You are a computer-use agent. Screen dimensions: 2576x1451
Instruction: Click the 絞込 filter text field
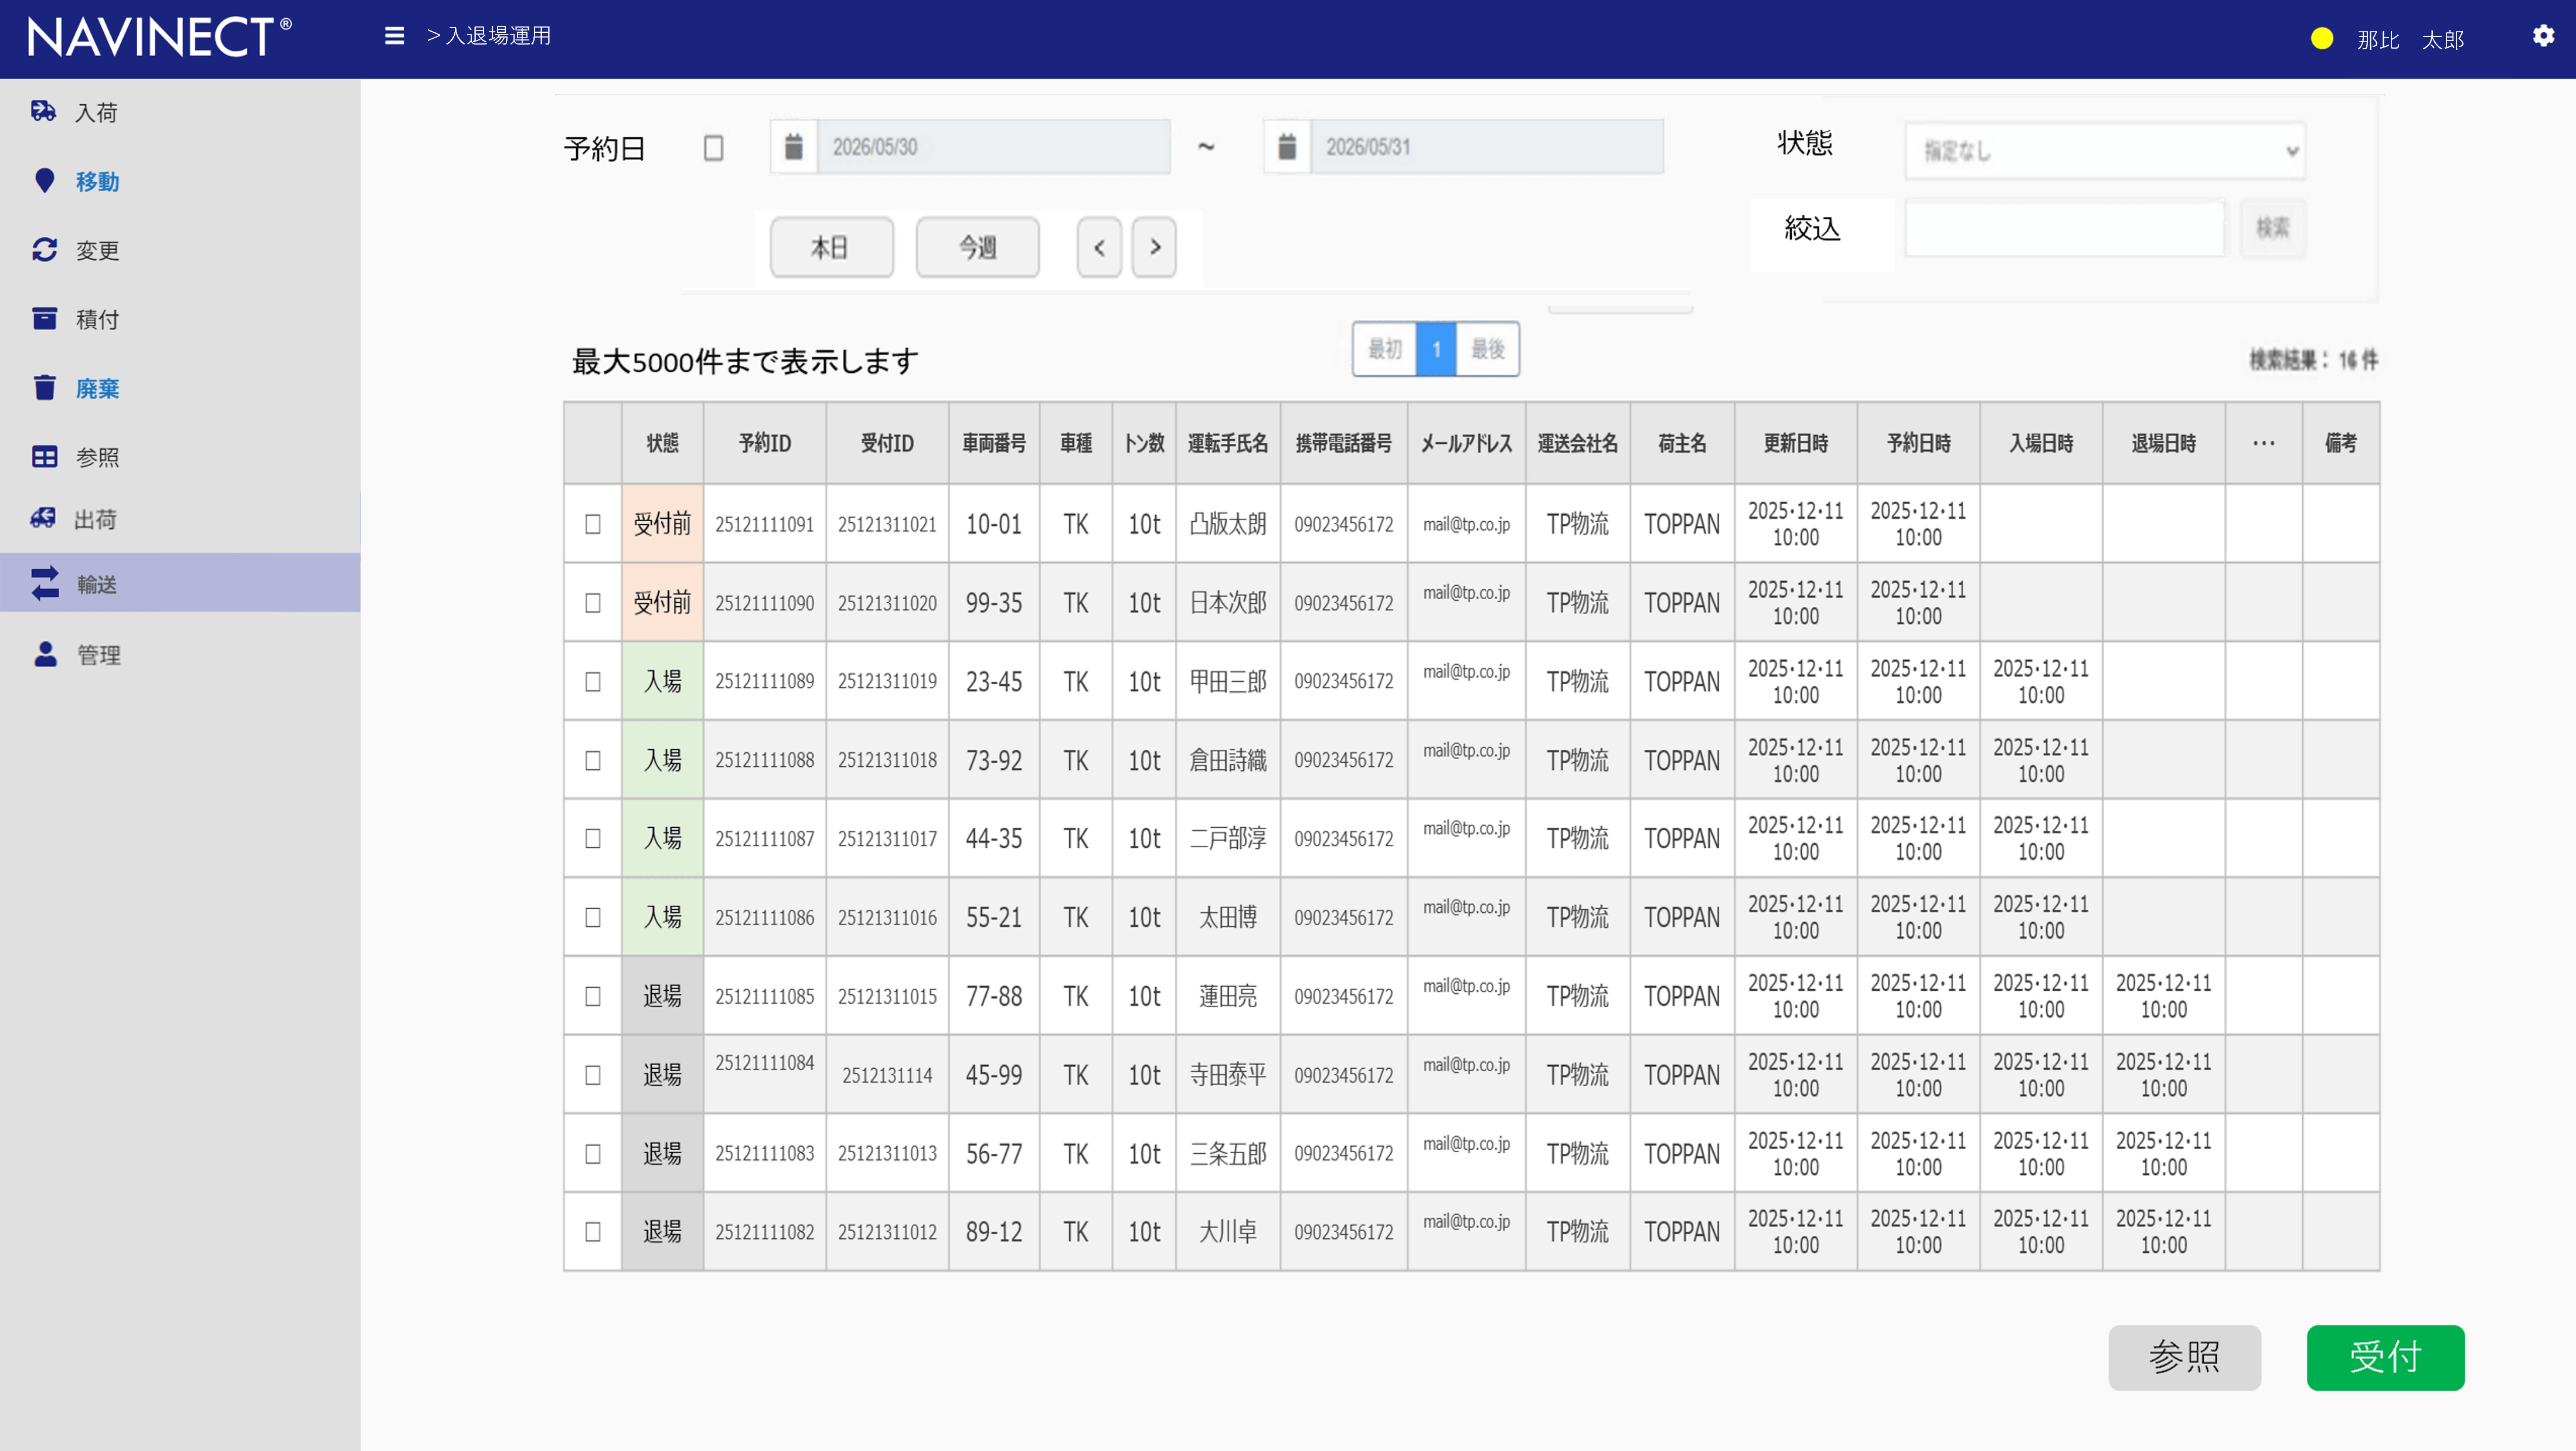click(x=2065, y=228)
